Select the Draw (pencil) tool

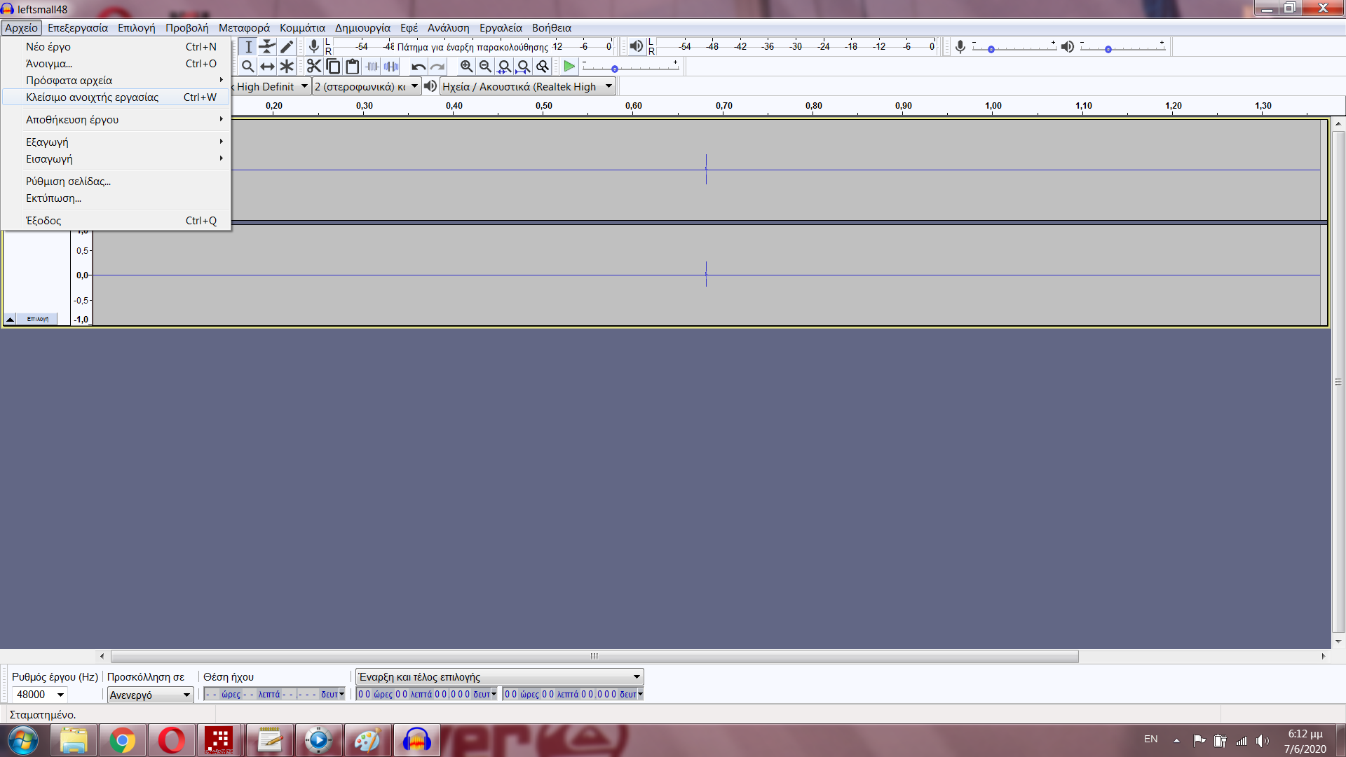287,47
